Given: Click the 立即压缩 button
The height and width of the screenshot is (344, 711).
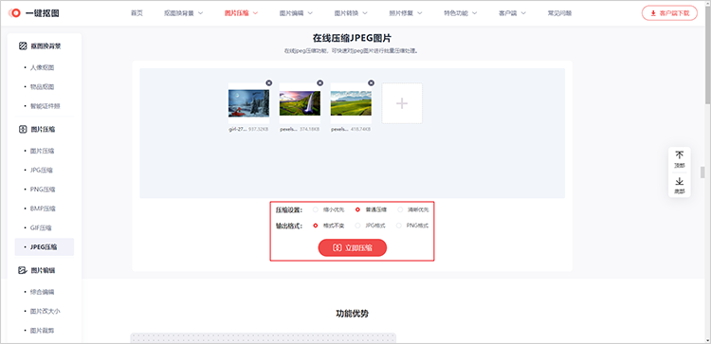Looking at the screenshot, I should coord(353,248).
